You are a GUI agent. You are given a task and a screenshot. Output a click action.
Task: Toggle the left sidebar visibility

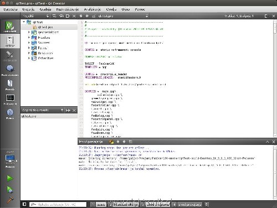point(24,204)
